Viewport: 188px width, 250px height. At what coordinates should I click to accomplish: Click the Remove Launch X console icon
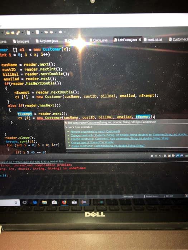(156, 156)
